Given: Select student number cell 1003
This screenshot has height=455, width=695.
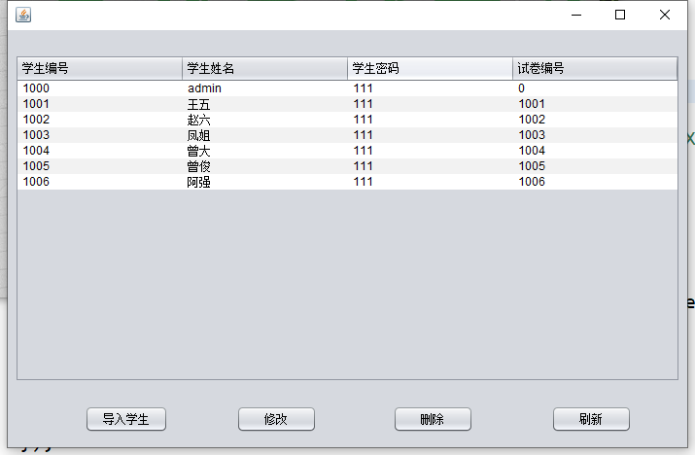Looking at the screenshot, I should pos(100,135).
